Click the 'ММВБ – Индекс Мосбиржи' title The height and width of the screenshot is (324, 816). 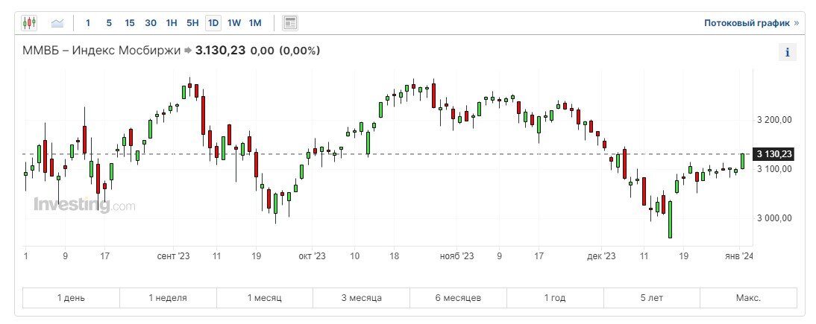(101, 51)
